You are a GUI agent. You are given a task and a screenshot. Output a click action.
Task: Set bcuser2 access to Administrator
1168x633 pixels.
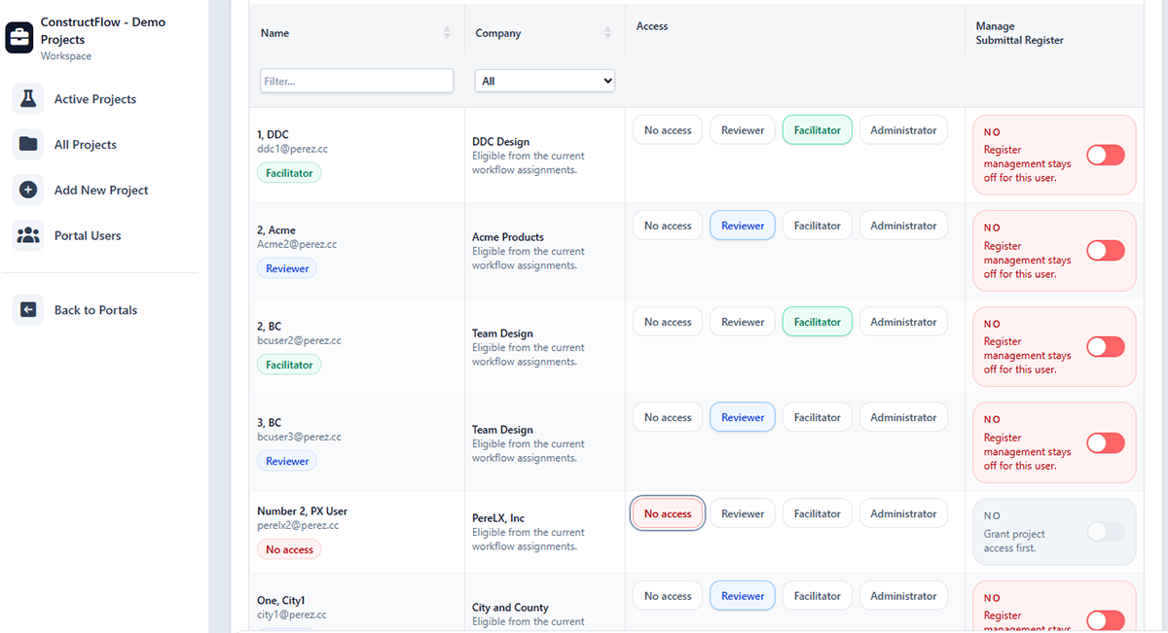tap(903, 322)
